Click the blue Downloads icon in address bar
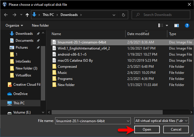This screenshot has width=194, height=137. coord(34,15)
